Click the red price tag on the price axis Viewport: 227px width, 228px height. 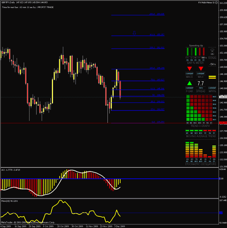pyautogui.click(x=223, y=123)
